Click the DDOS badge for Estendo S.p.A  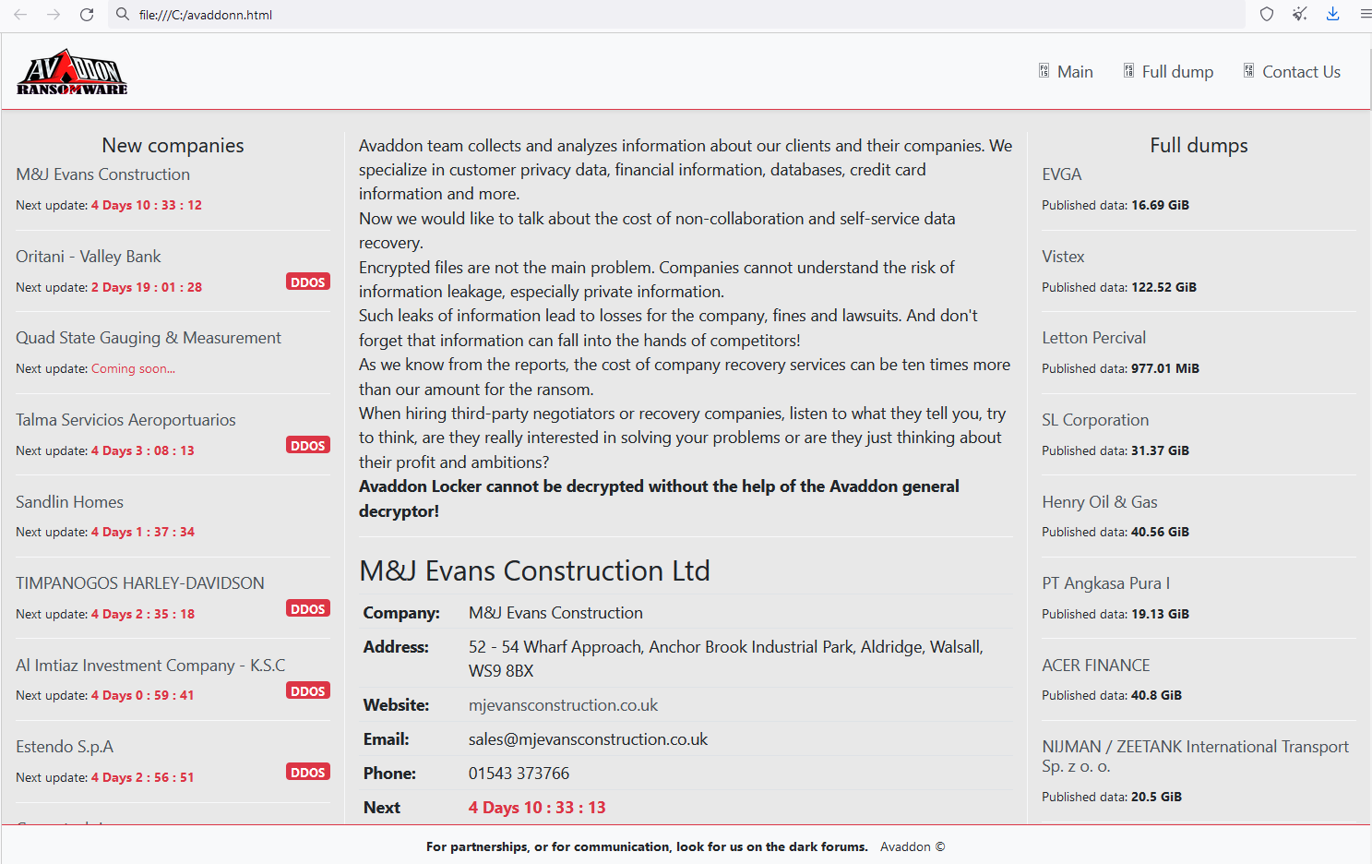click(x=308, y=772)
